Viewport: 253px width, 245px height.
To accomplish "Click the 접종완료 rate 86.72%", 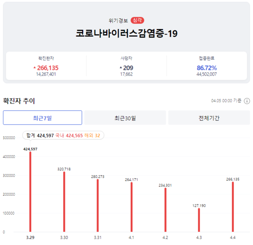I will coord(207,68).
